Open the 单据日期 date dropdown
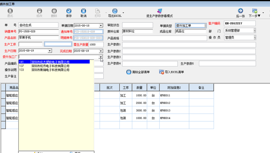270x153 pixels. tap(101, 25)
